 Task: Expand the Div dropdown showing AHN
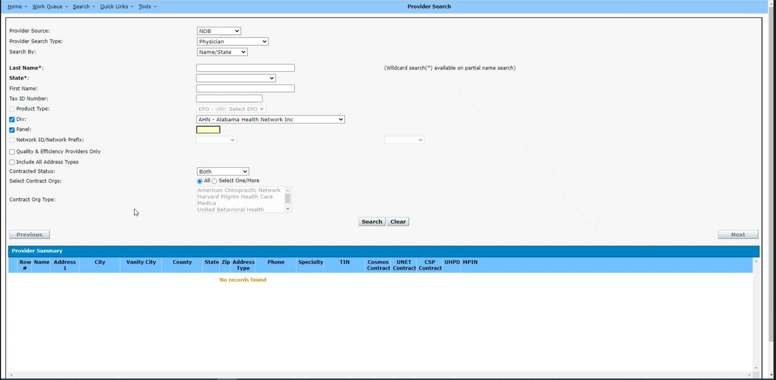[270, 119]
